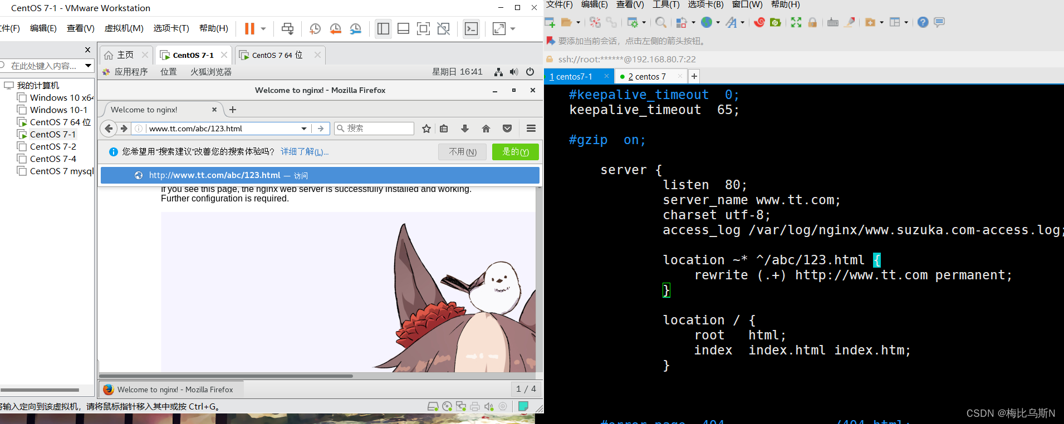Screen dimensions: 1064x424
Task: Click the stretch guest display icon
Action: pyautogui.click(x=499, y=28)
